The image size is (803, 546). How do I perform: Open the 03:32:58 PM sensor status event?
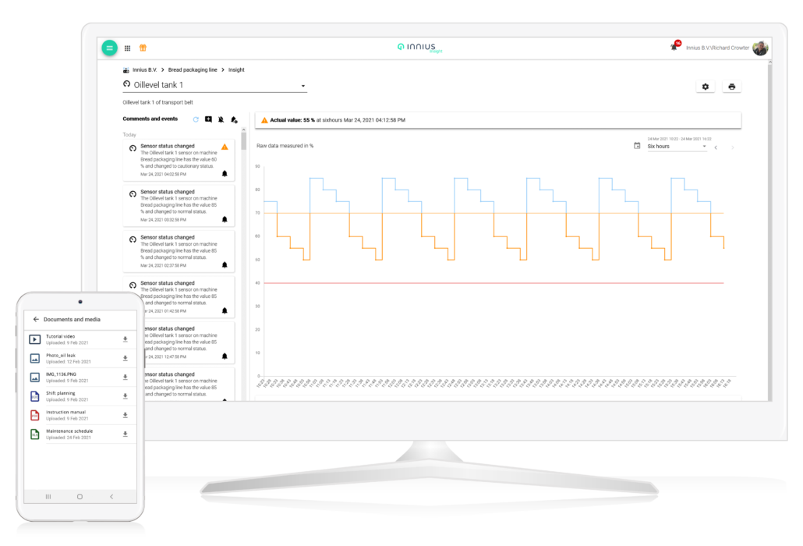click(179, 205)
